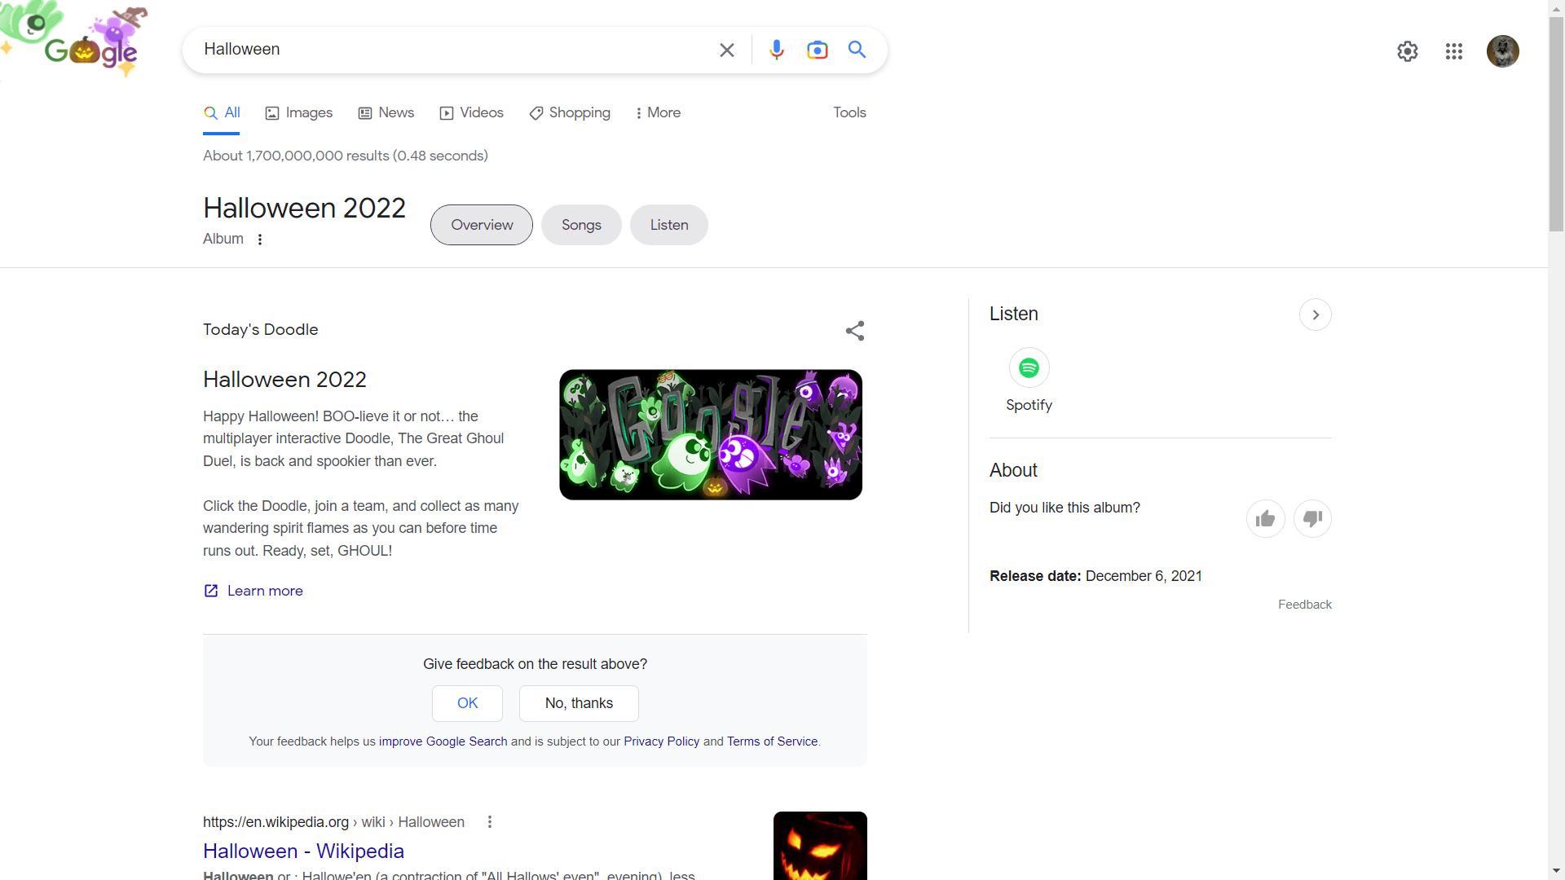This screenshot has height=880, width=1565.
Task: Switch to the Images tab
Action: (x=299, y=112)
